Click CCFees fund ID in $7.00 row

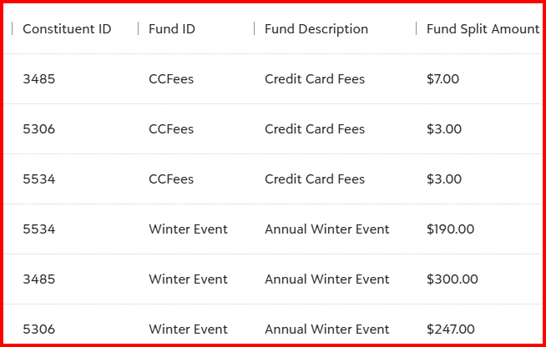[x=171, y=79]
